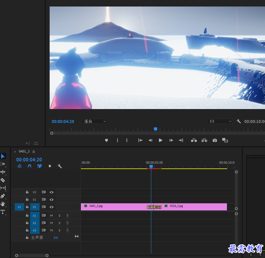The image size is (265, 258).
Task: Add marker in timeline panel
Action: pyautogui.click(x=50, y=166)
